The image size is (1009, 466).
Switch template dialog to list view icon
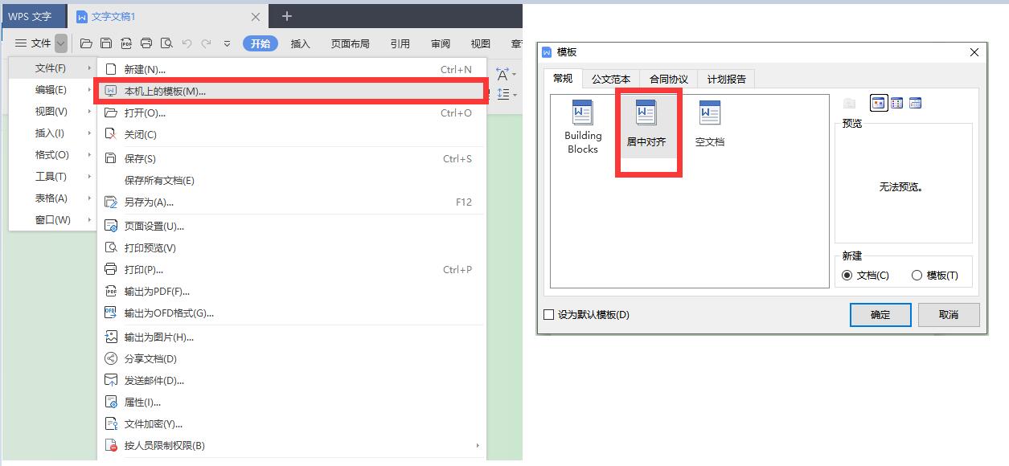coord(896,103)
